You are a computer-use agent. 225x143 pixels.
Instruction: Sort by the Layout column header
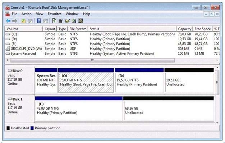coord(50,29)
